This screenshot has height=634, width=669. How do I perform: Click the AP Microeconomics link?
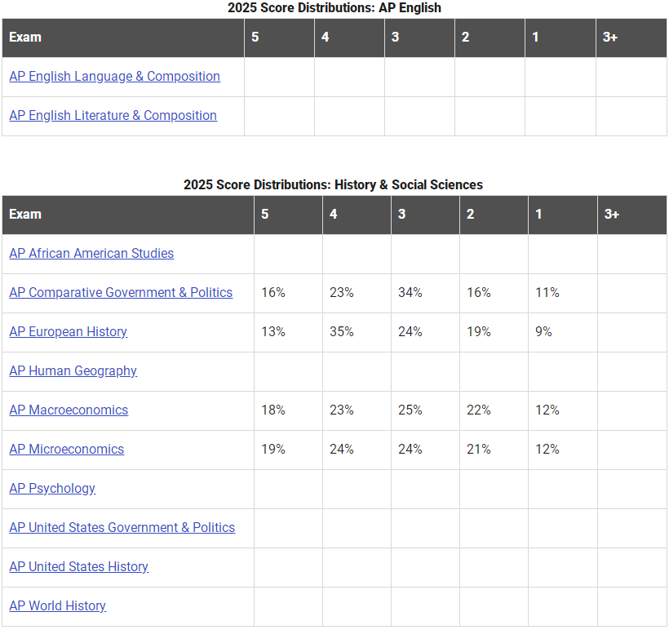point(67,450)
